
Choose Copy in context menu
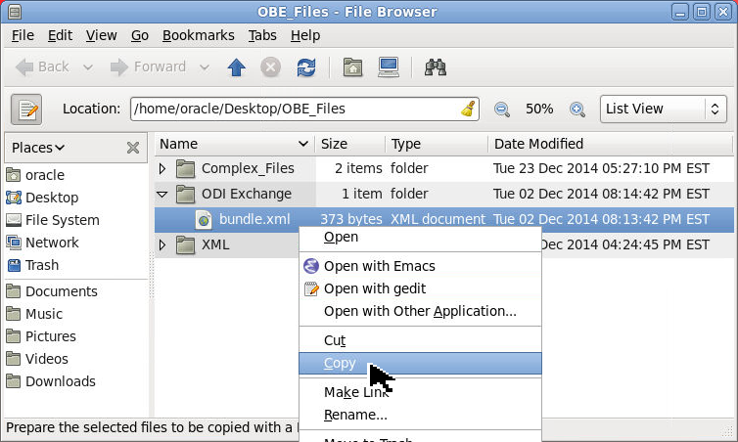click(x=420, y=364)
